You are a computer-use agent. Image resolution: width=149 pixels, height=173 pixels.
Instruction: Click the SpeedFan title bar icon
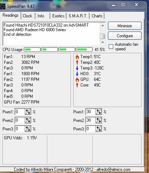[2, 6]
